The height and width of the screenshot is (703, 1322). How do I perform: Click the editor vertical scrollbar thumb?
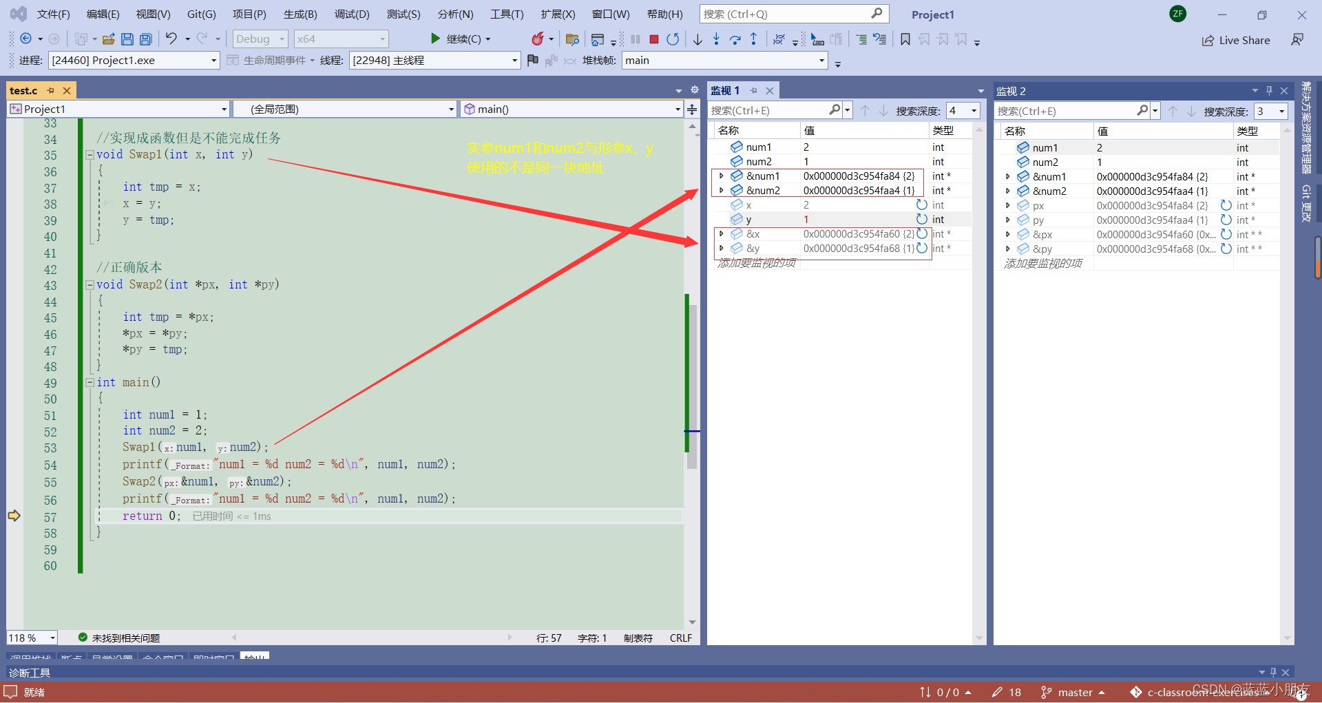click(692, 386)
